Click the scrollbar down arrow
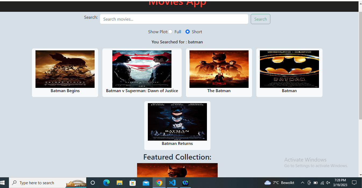Image resolution: width=362 pixels, height=188 pixels. (360, 175)
